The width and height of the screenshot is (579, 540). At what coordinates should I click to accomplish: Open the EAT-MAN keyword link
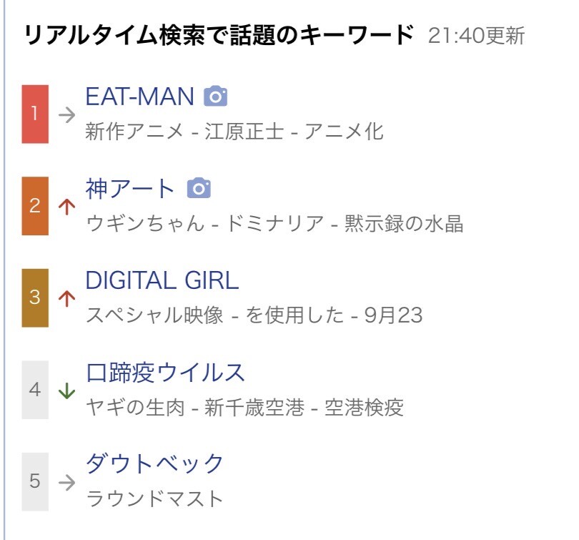pos(139,97)
